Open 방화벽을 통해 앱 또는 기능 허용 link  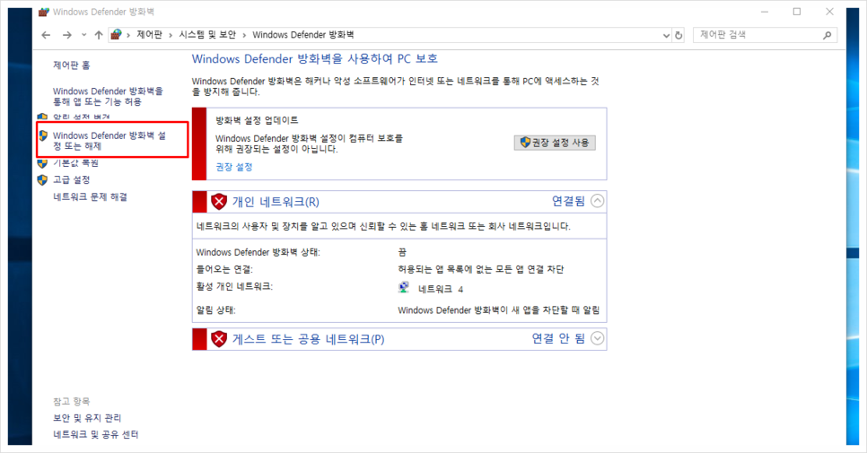(x=108, y=96)
